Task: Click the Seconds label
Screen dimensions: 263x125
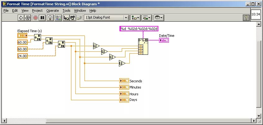Action: (136, 81)
